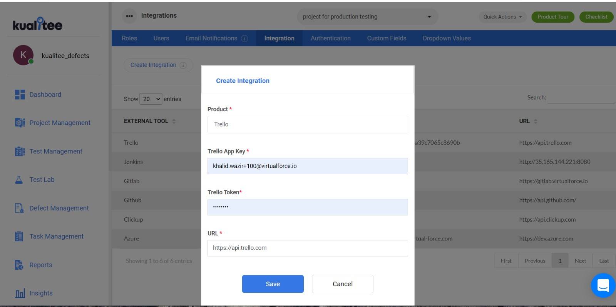Image resolution: width=616 pixels, height=307 pixels.
Task: Open Test Lab from the sidebar
Action: (42, 179)
